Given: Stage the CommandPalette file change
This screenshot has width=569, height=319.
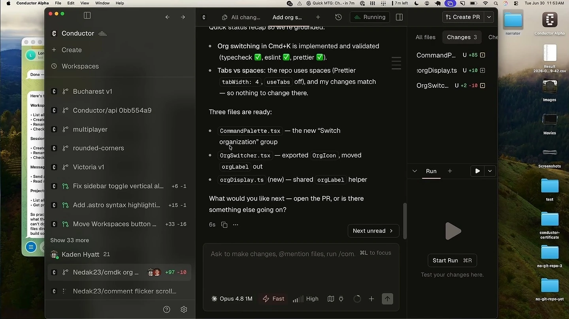Looking at the screenshot, I should click(x=482, y=55).
